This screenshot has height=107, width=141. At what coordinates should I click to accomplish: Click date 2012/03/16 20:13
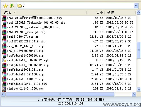coord(120,79)
